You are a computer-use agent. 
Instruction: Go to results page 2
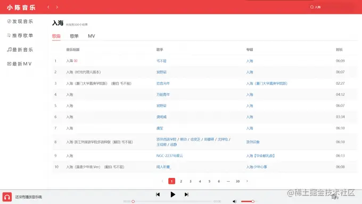click(181, 181)
